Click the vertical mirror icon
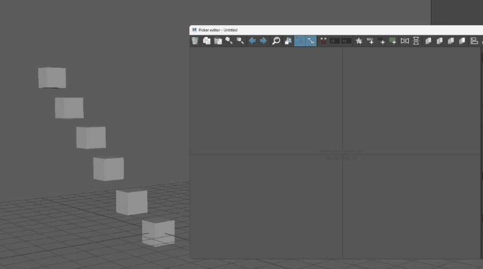Screen dimensions: 483x269 pyautogui.click(x=416, y=41)
